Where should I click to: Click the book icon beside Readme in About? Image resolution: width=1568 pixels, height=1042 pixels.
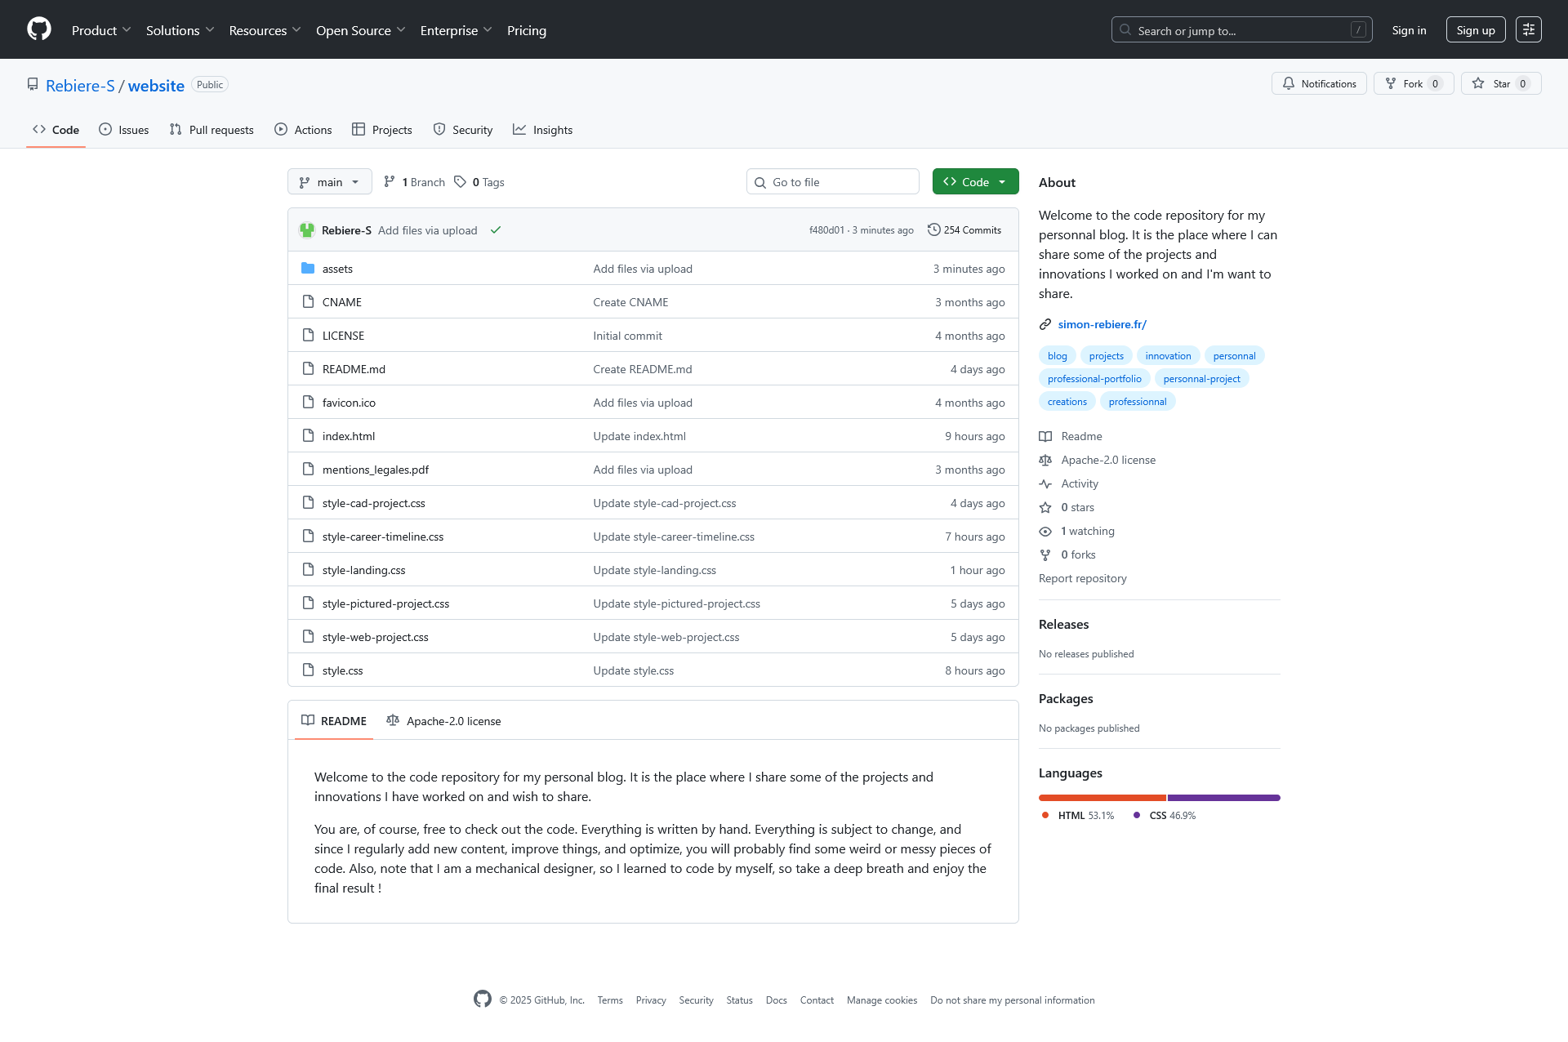click(1045, 436)
